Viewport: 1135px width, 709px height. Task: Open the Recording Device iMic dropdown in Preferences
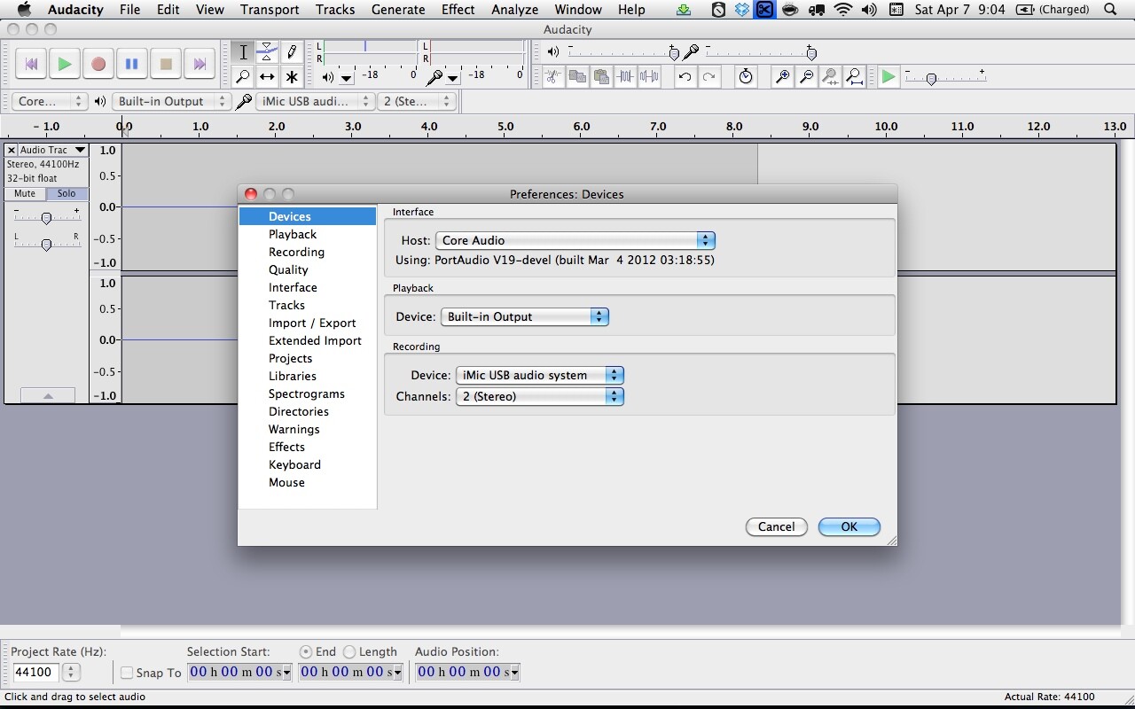pyautogui.click(x=540, y=375)
